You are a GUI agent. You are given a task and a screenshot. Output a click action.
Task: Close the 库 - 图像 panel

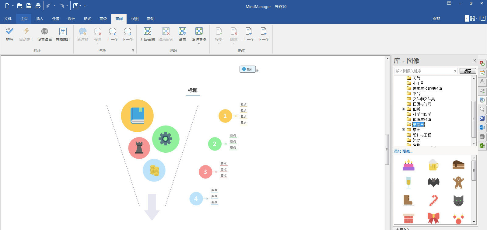click(x=475, y=61)
